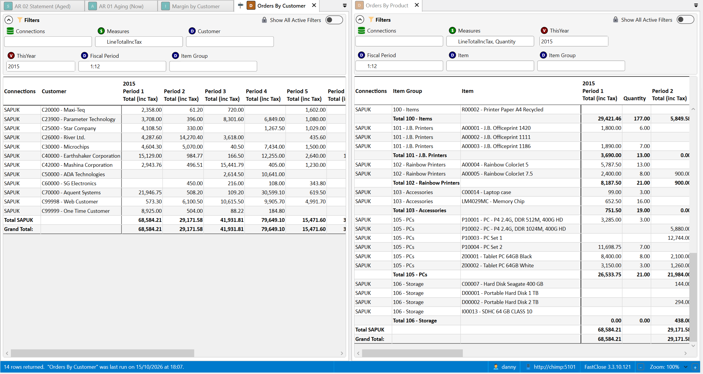Click the Item Group dimension icon in left panel
The image size is (703, 374).
(x=175, y=55)
